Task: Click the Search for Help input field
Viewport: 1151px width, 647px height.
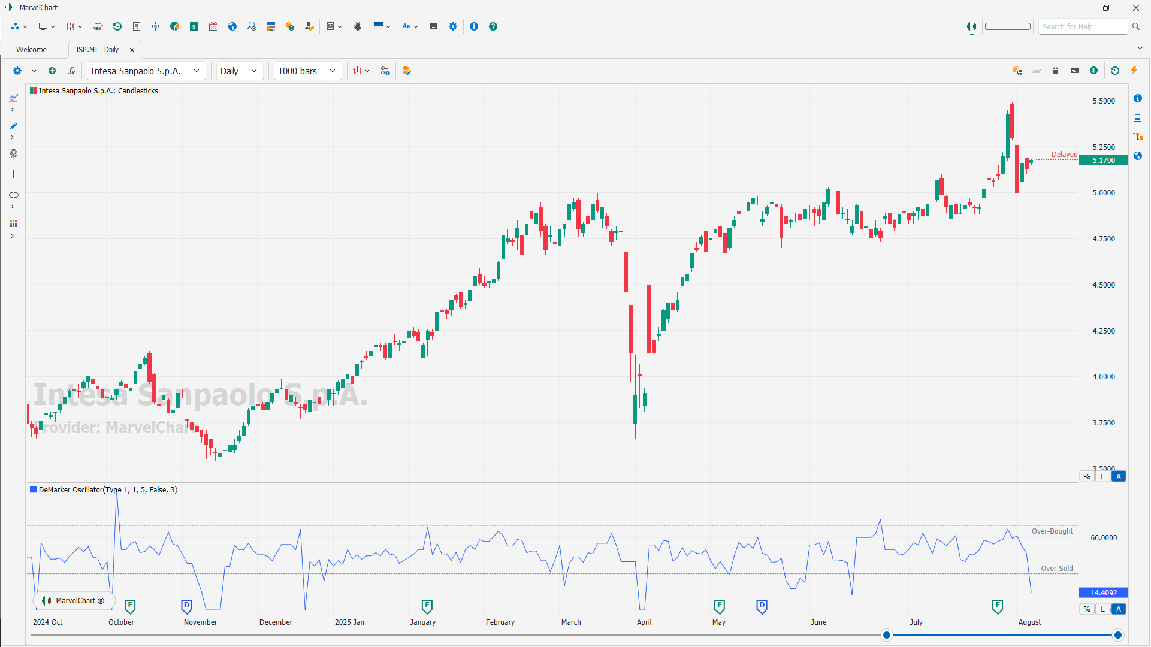Action: point(1083,26)
